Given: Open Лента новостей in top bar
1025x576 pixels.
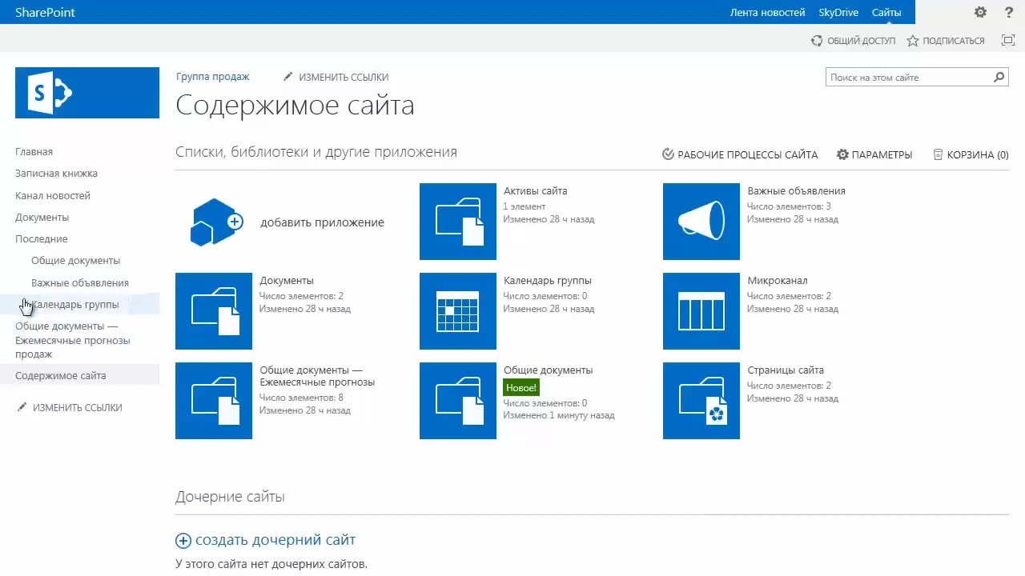Looking at the screenshot, I should pos(767,12).
